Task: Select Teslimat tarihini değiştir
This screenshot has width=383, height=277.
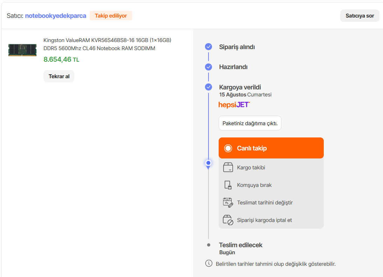Action: (x=271, y=203)
